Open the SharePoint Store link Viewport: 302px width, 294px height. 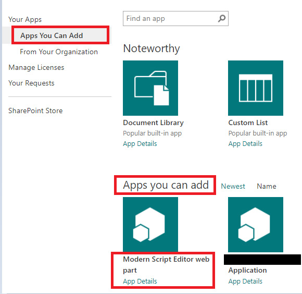click(35, 111)
